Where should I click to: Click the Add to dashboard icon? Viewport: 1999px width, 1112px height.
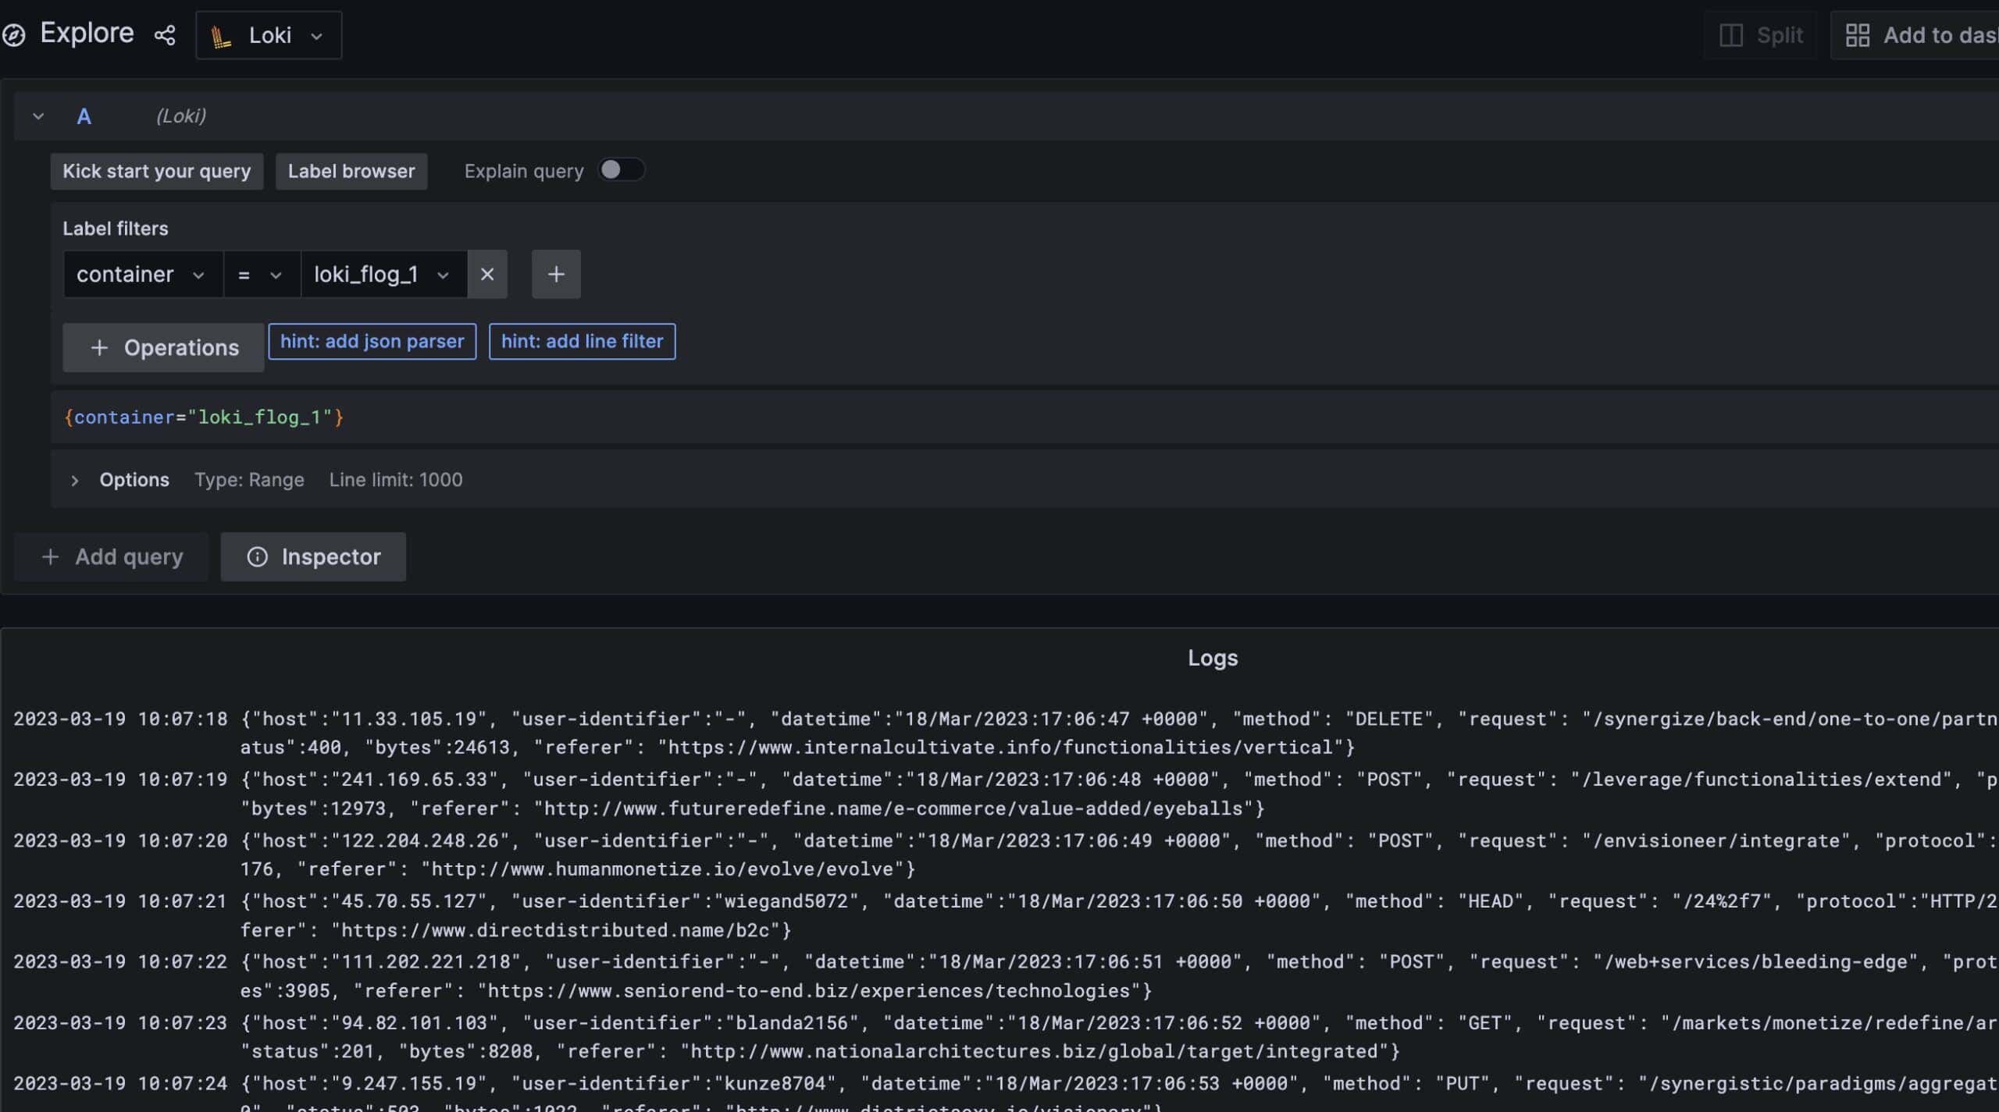pyautogui.click(x=1858, y=34)
